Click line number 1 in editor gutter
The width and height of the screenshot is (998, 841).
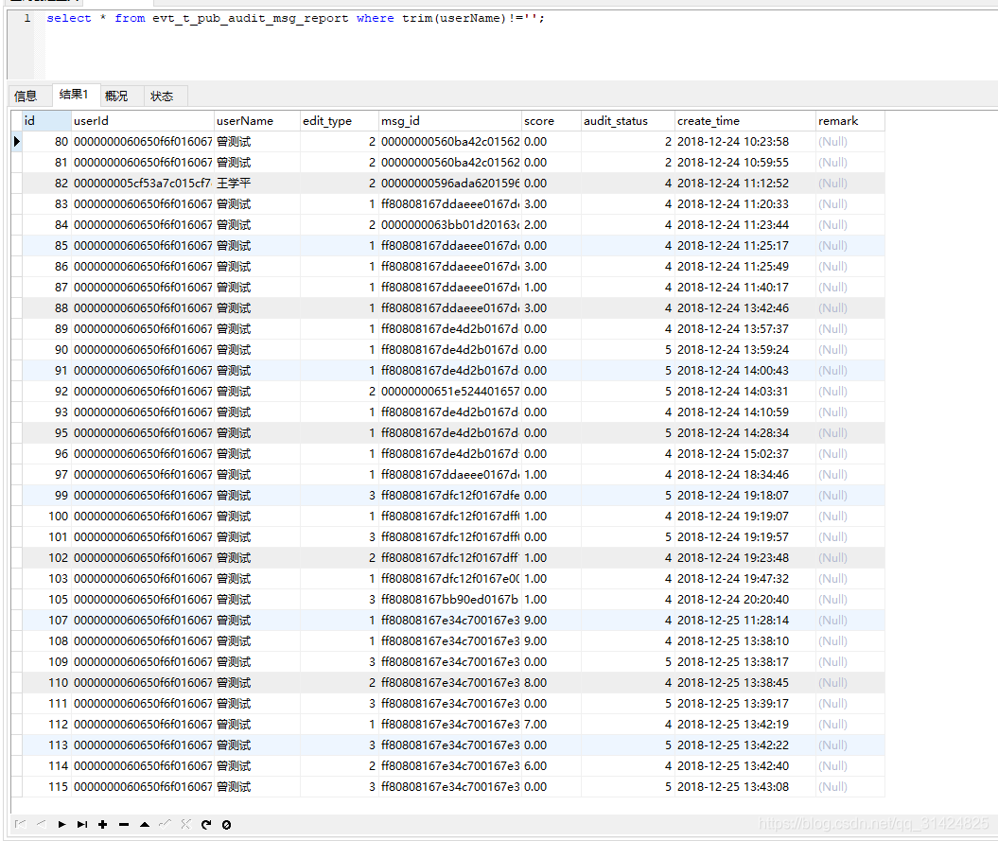click(26, 19)
